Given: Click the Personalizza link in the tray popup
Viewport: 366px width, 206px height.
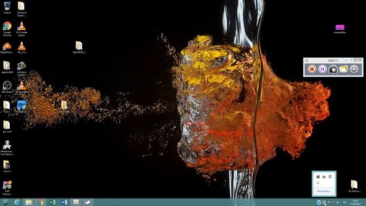Looking at the screenshot, I should click(x=324, y=191).
